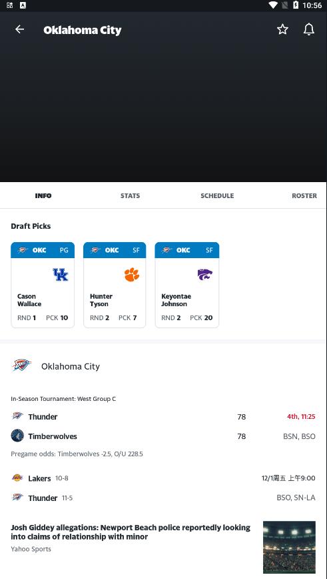Toggle the notification bell for Oklahoma City
Screen dimensions: 327x579
(309, 29)
